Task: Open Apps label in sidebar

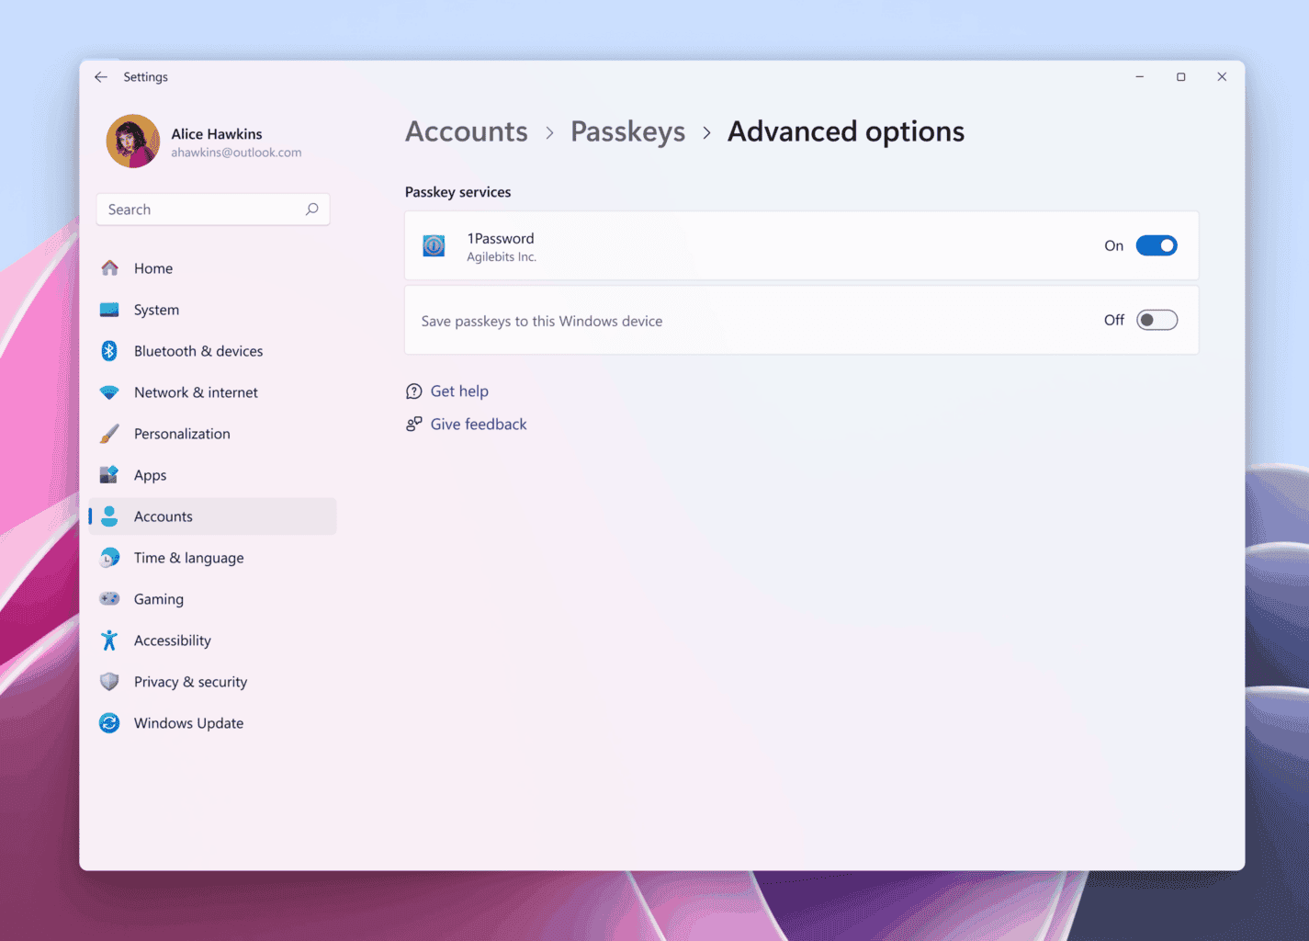Action: (150, 475)
